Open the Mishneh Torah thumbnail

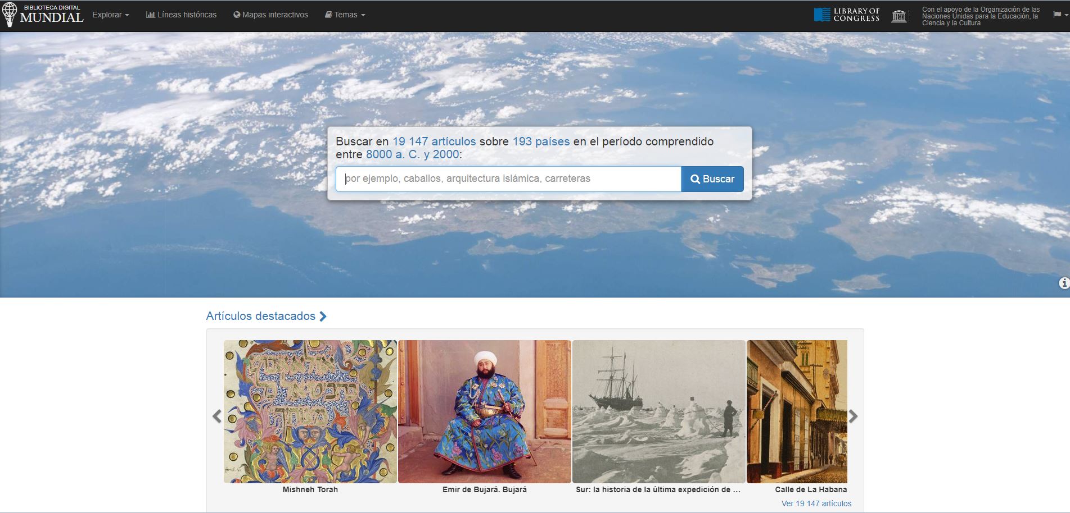[310, 411]
